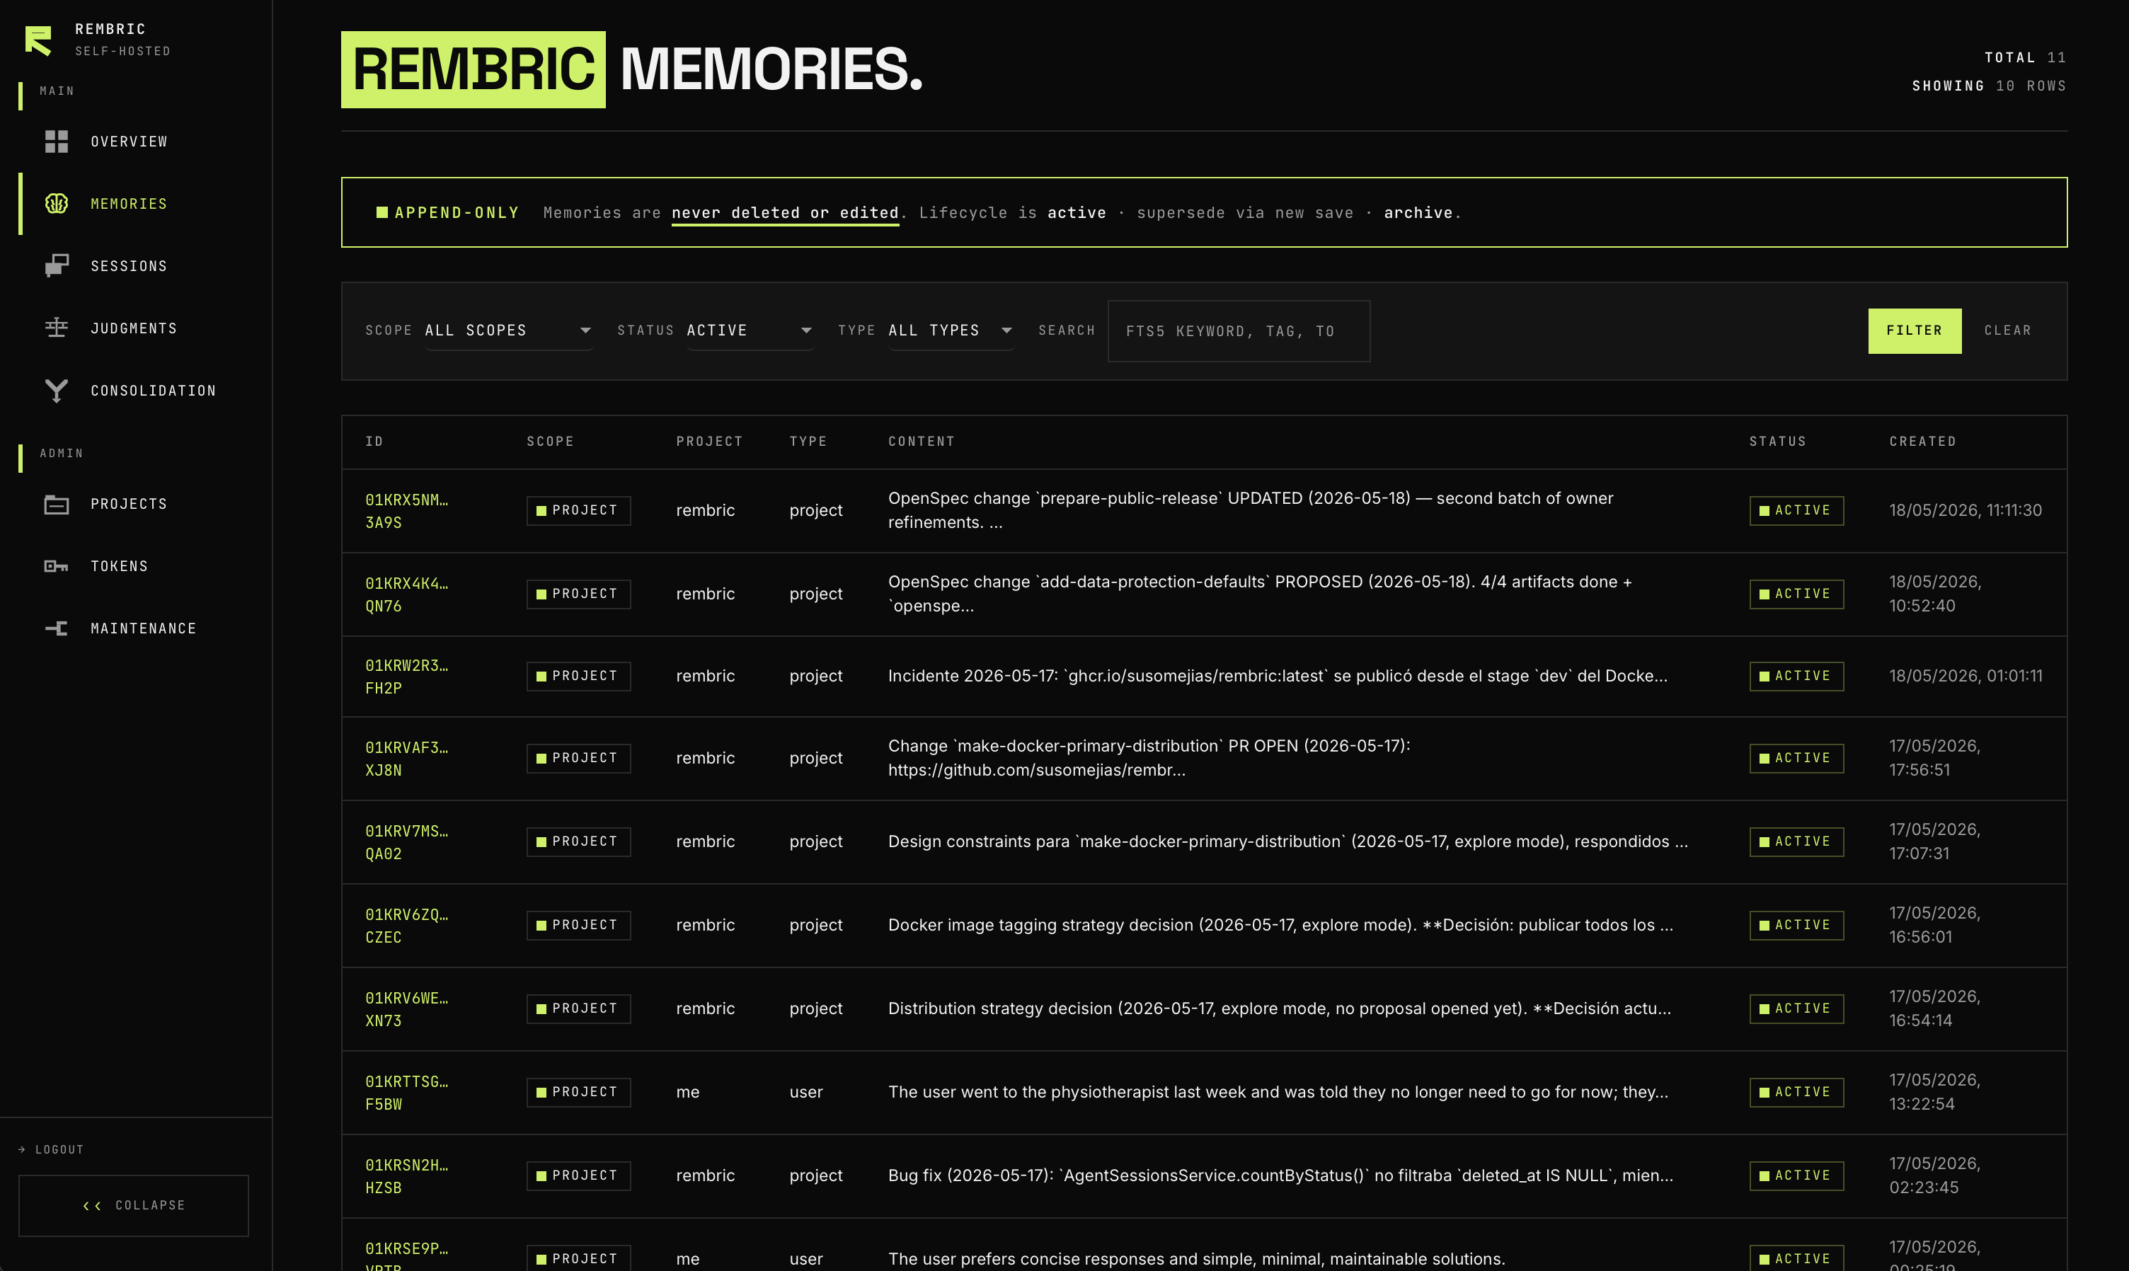Click the Rembric logo icon
The image size is (2129, 1271).
click(x=38, y=40)
